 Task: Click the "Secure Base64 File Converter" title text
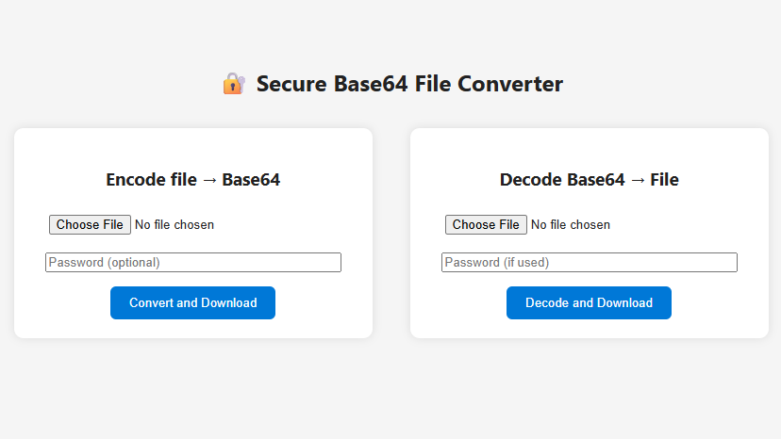[409, 84]
